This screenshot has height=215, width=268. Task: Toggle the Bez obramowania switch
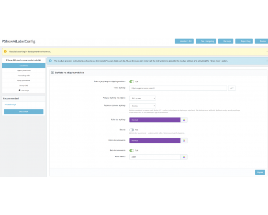132,150
